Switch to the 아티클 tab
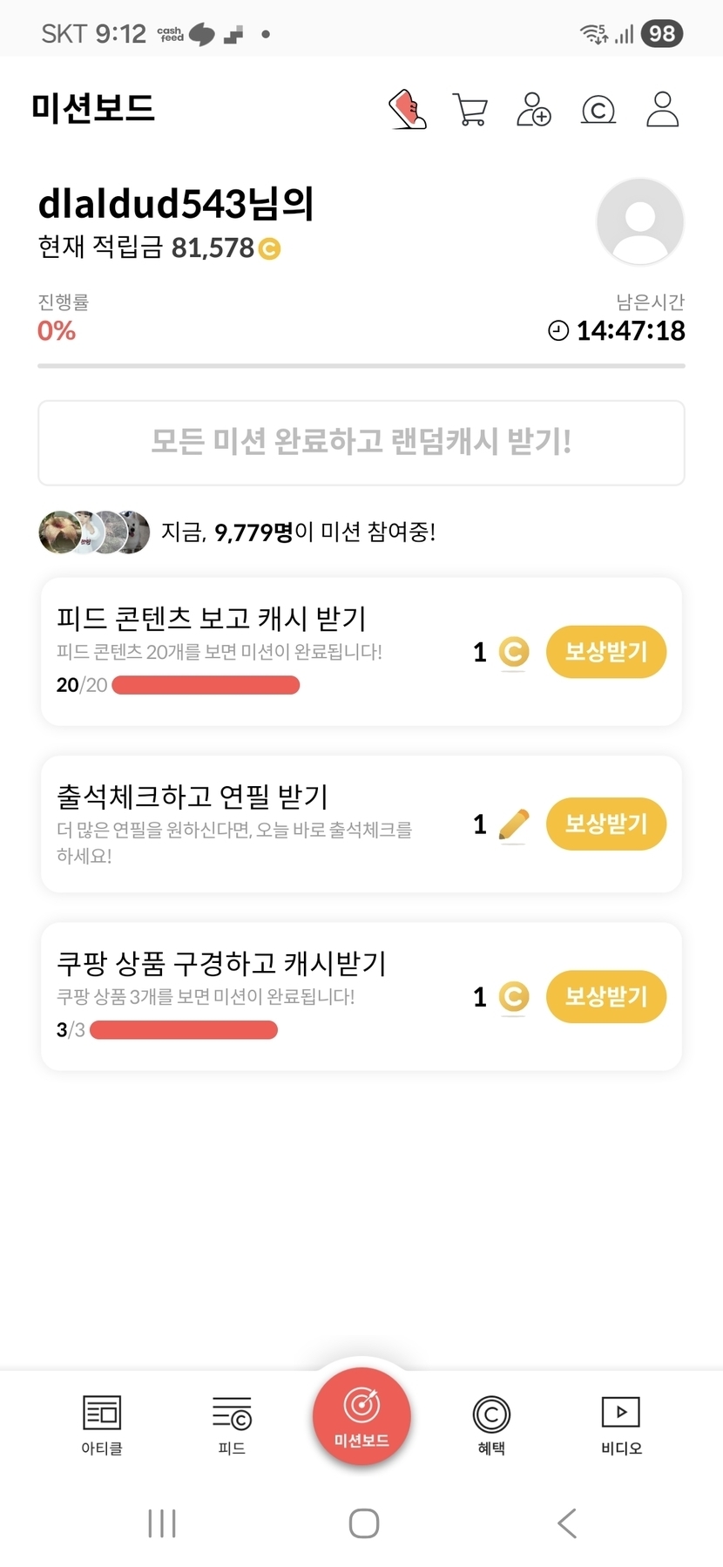Screen dimensions: 723x1567 [102, 1423]
